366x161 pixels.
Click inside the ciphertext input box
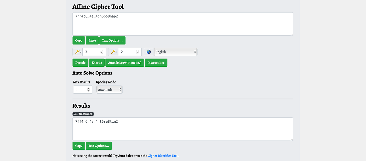pos(182,24)
